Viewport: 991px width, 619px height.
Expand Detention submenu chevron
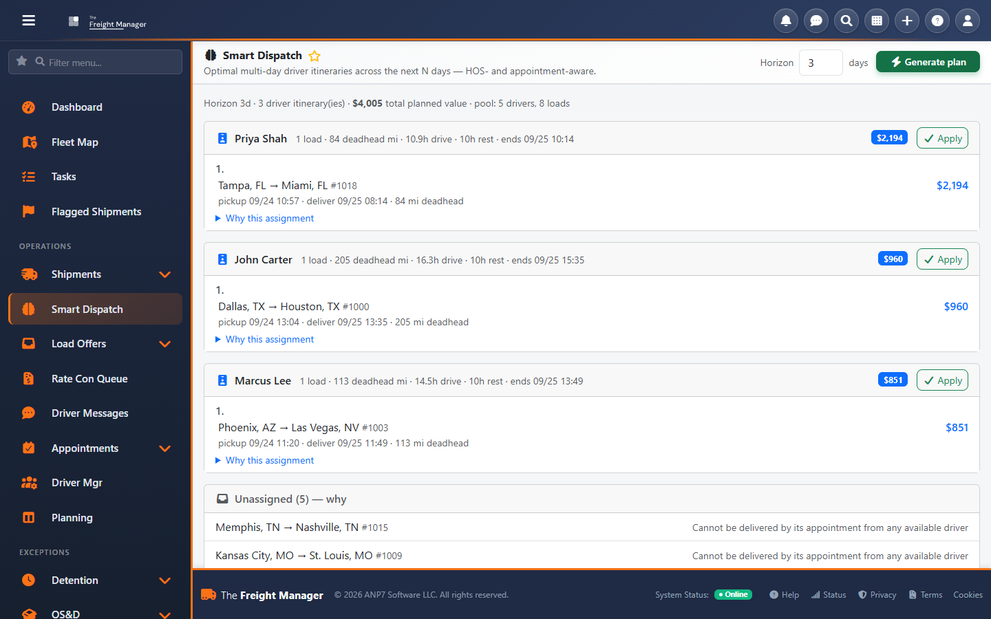tap(165, 580)
